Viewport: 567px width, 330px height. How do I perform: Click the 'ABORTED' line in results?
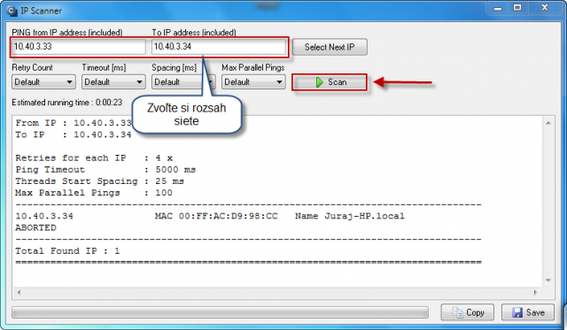point(35,228)
